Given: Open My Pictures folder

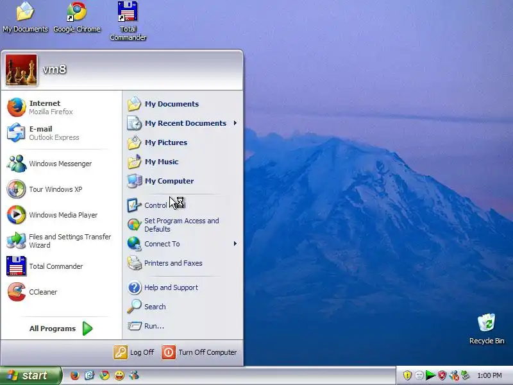Looking at the screenshot, I should click(x=182, y=142).
